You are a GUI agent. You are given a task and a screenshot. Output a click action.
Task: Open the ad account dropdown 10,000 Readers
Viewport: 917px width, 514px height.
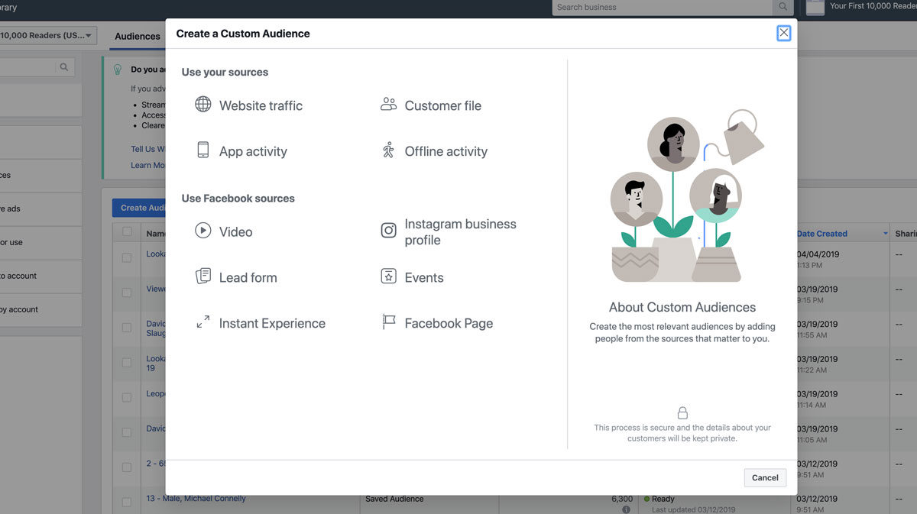coord(47,35)
